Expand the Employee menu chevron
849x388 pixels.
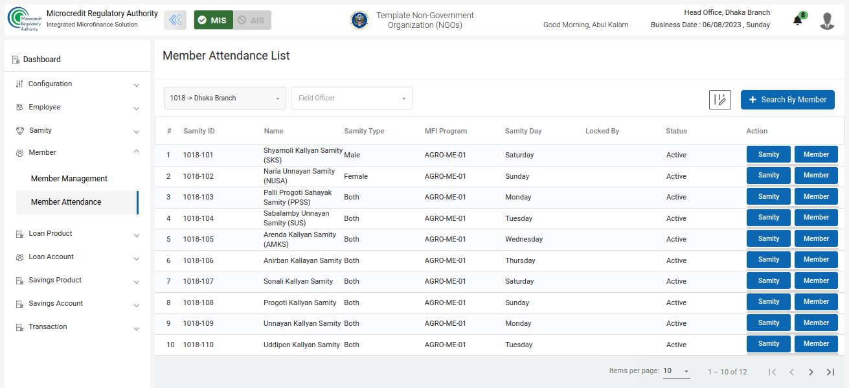pyautogui.click(x=137, y=109)
